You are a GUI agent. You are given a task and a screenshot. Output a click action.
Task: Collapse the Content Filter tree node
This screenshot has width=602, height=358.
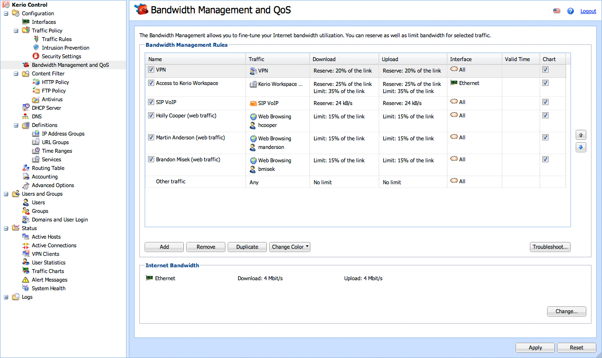click(x=16, y=74)
